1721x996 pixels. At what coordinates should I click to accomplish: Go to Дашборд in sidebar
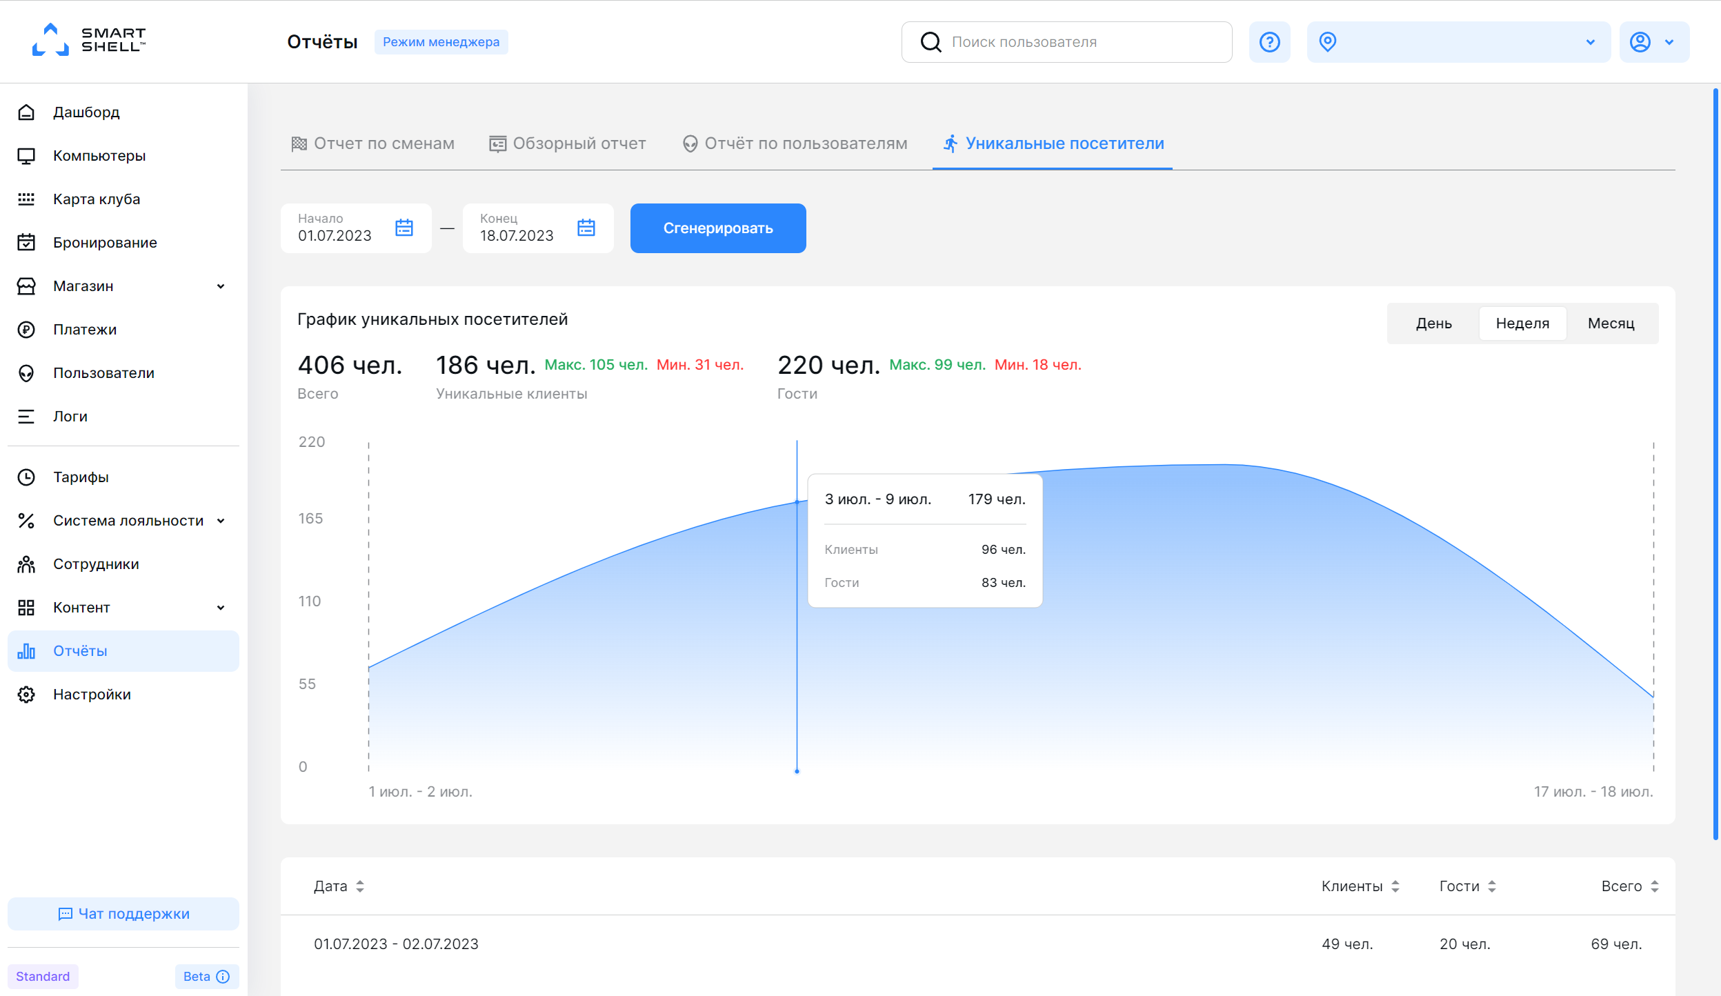86,112
